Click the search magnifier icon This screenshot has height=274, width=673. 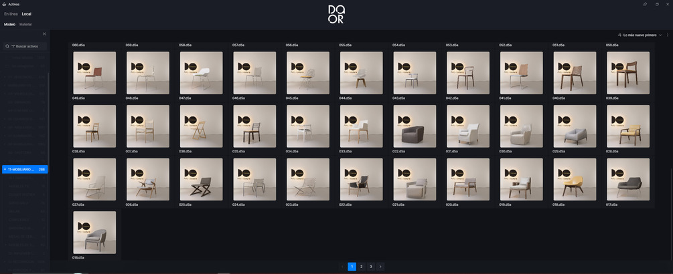click(x=7, y=46)
